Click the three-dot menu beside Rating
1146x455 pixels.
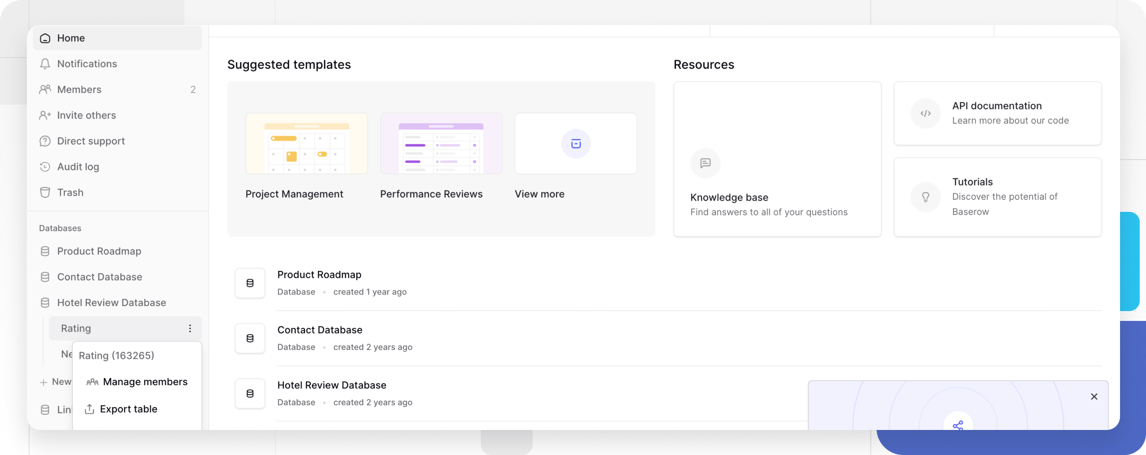point(190,329)
